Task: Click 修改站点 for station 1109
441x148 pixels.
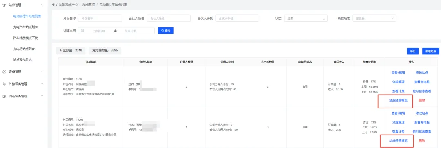Action: point(421,73)
